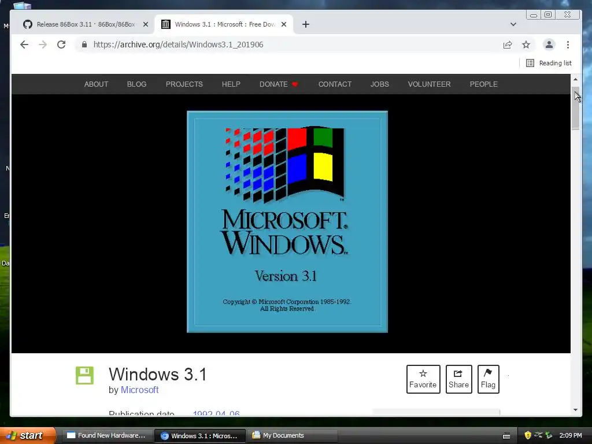Image resolution: width=592 pixels, height=444 pixels.
Task: Click the network connection tray icon
Action: tap(538, 435)
